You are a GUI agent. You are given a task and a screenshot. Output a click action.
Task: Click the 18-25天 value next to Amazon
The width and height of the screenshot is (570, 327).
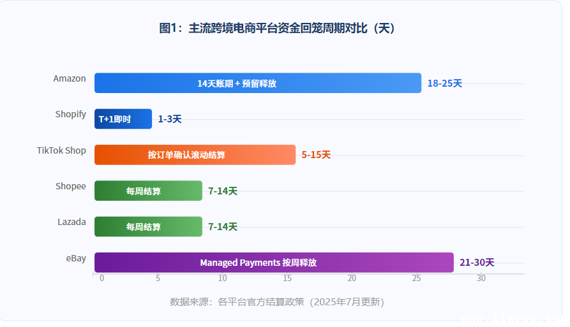[445, 84]
